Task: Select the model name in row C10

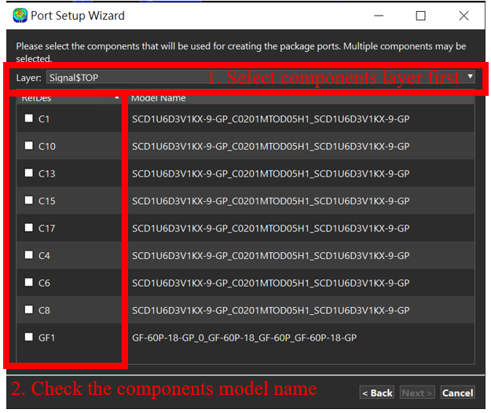Action: pyautogui.click(x=270, y=146)
